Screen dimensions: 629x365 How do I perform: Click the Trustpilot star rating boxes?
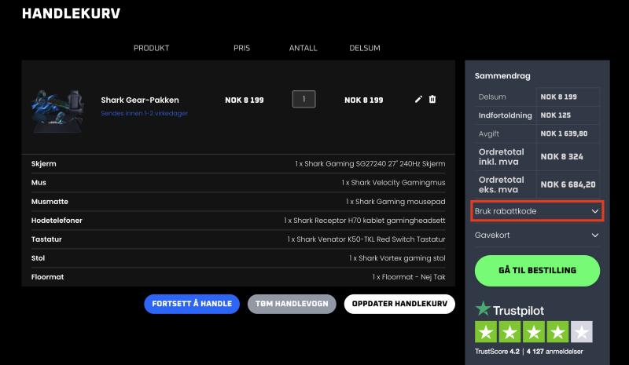[534, 332]
